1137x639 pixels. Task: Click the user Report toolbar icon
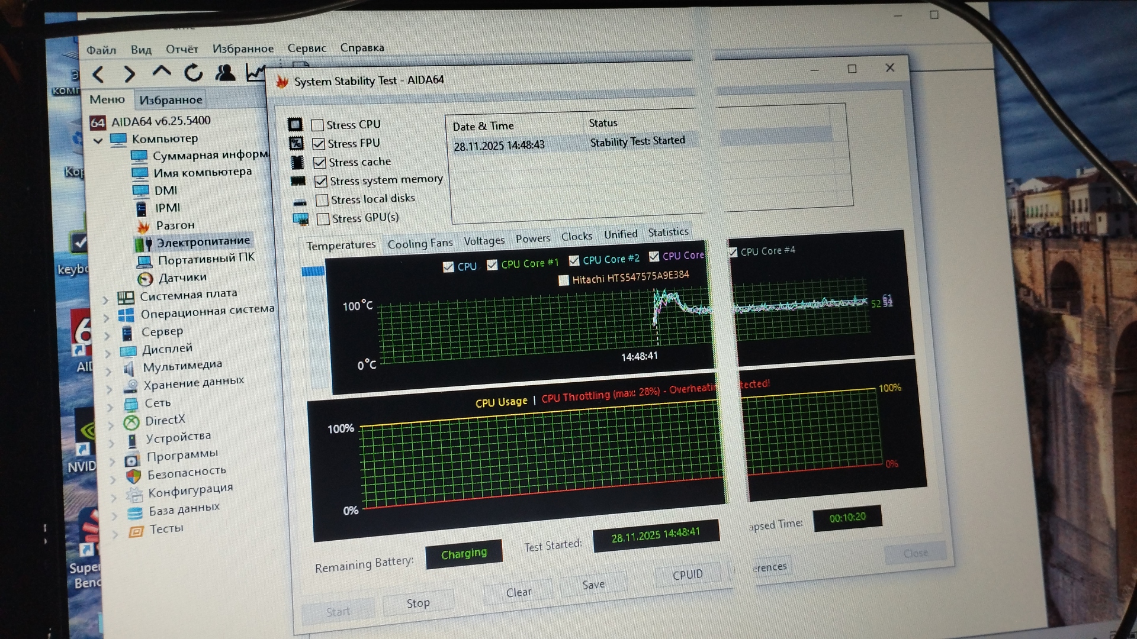225,73
